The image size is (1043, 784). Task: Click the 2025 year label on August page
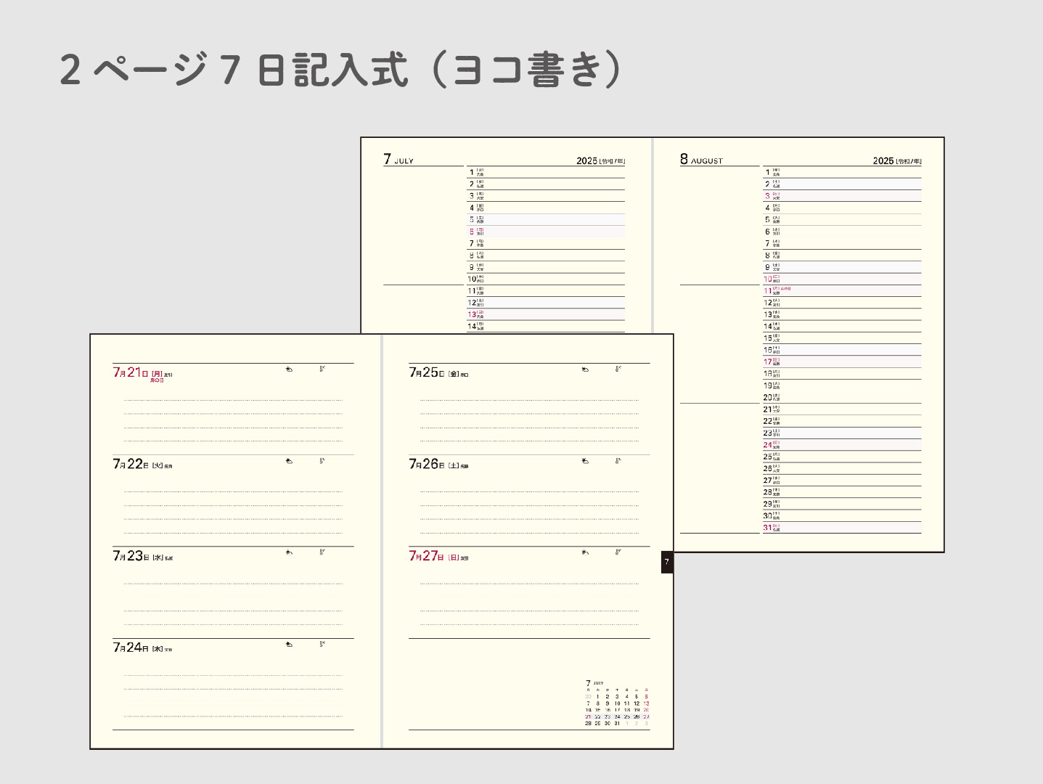tap(897, 160)
